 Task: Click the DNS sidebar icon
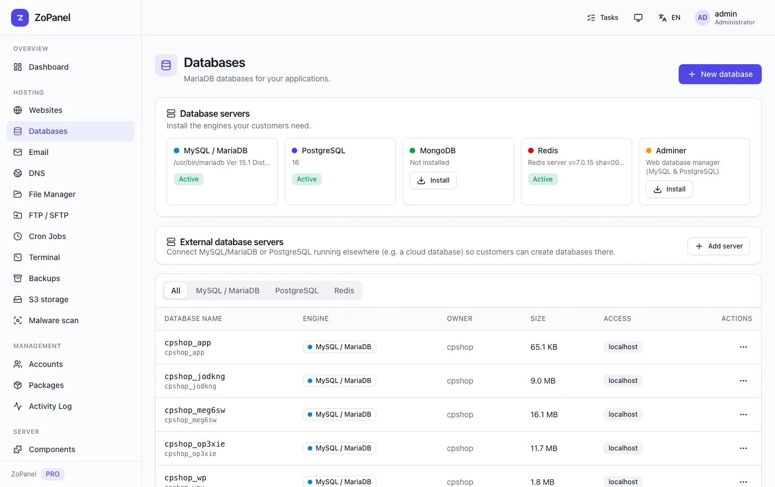point(18,173)
